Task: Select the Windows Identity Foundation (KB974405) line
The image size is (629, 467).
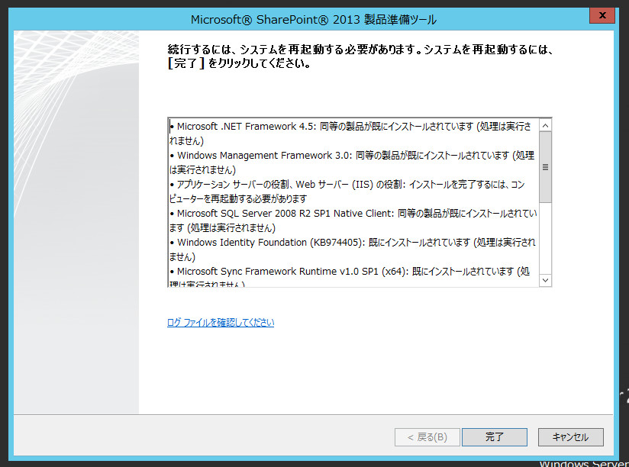Action: click(x=352, y=250)
